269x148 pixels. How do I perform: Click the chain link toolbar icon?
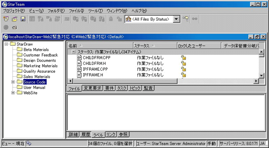pyautogui.click(x=195, y=19)
